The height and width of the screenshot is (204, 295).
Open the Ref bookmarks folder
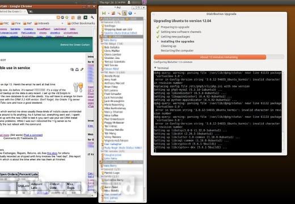pyautogui.click(x=27, y=23)
